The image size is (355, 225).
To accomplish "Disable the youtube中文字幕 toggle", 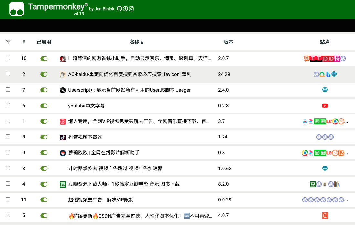I will tap(44, 106).
